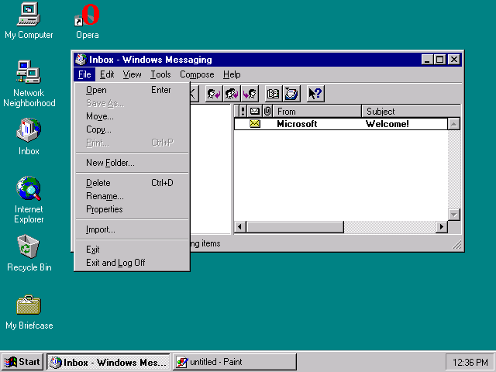496x372 pixels.
Task: Open the Start menu button
Action: [x=22, y=362]
